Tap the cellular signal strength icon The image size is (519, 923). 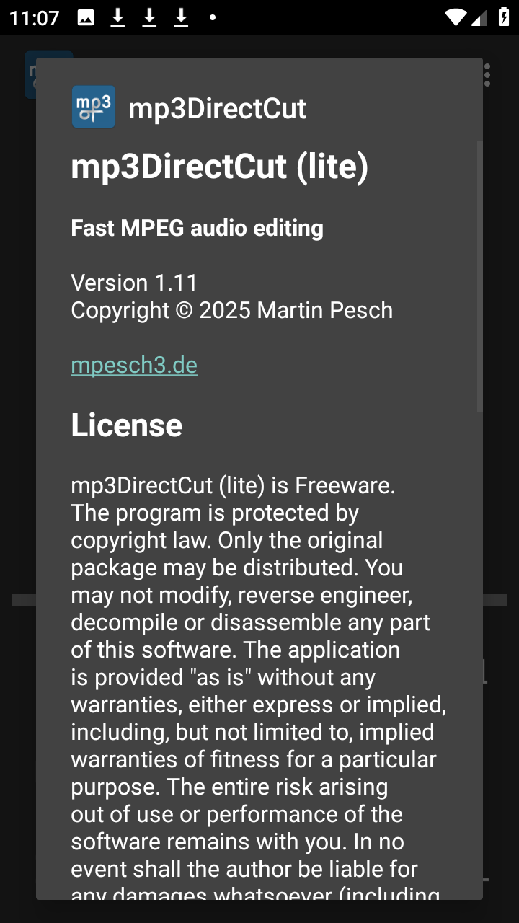479,17
